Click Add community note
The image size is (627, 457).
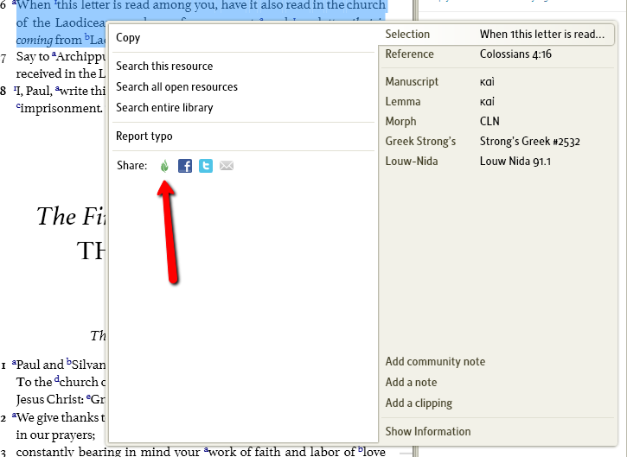(x=435, y=362)
